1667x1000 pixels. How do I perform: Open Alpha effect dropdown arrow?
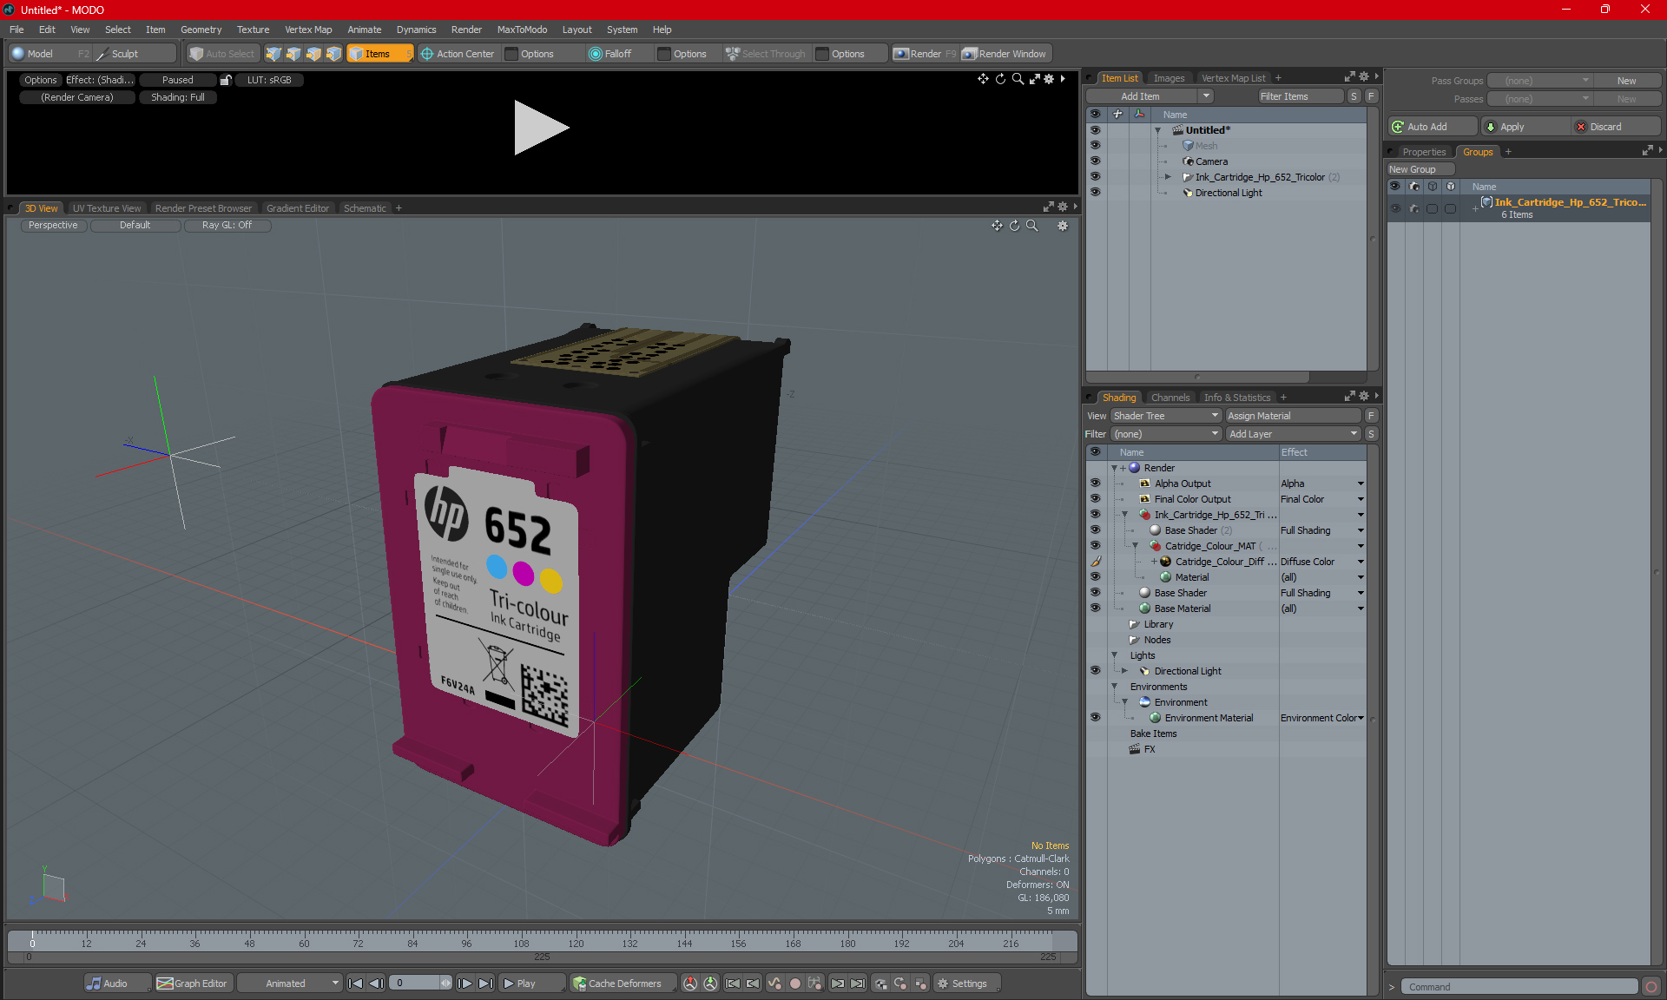coord(1361,484)
